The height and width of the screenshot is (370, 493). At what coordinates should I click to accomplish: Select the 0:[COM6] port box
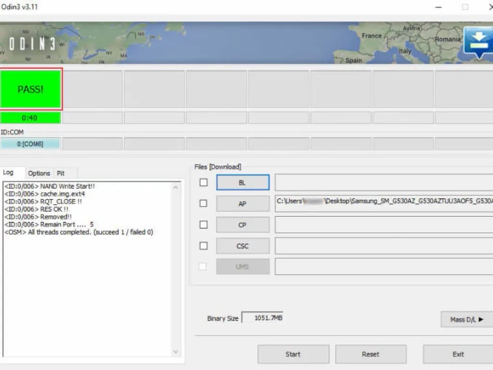[x=30, y=144]
